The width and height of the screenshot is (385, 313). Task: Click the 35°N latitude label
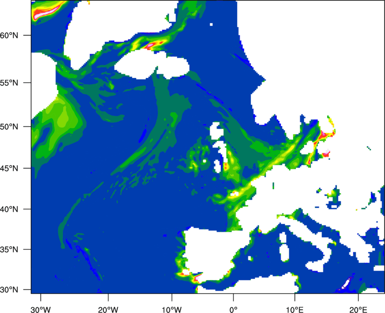point(9,249)
